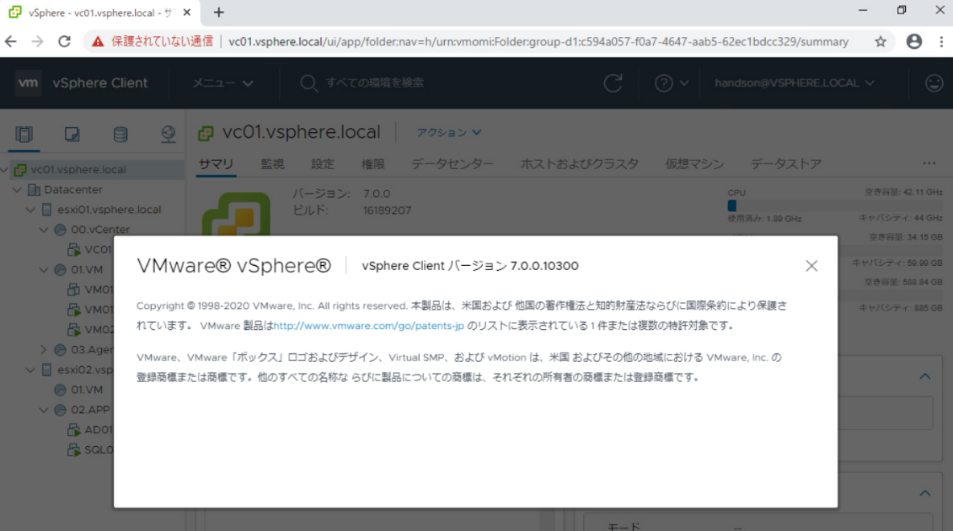Close the vSphere Client version dialog
Viewport: 953px width, 531px height.
click(811, 266)
